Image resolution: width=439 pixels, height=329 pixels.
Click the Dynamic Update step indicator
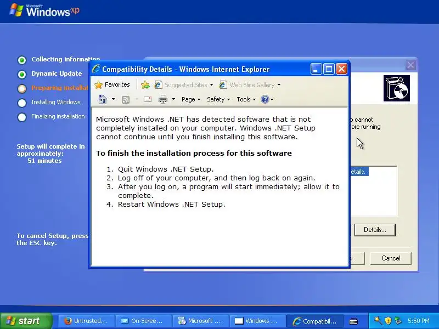22,74
